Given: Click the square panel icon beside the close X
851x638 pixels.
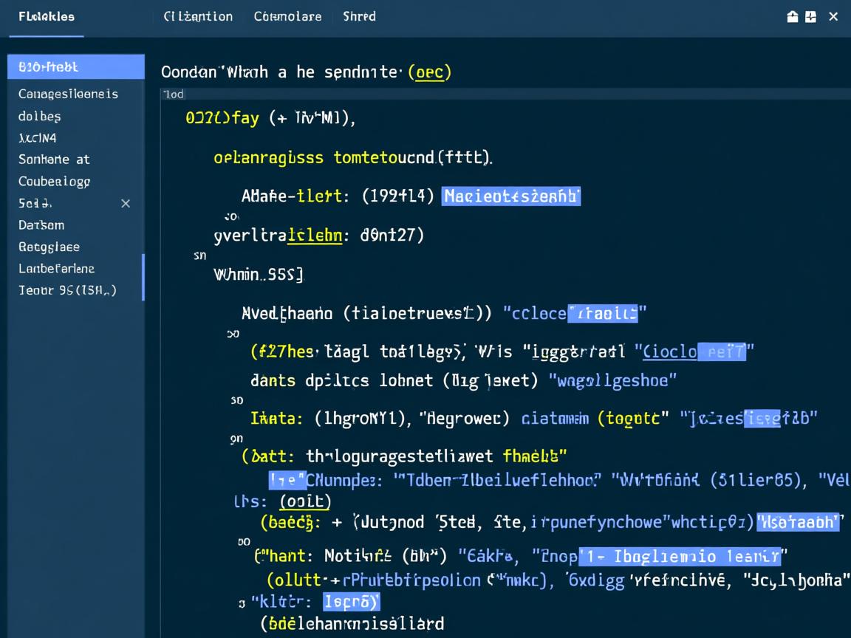Looking at the screenshot, I should click(811, 17).
